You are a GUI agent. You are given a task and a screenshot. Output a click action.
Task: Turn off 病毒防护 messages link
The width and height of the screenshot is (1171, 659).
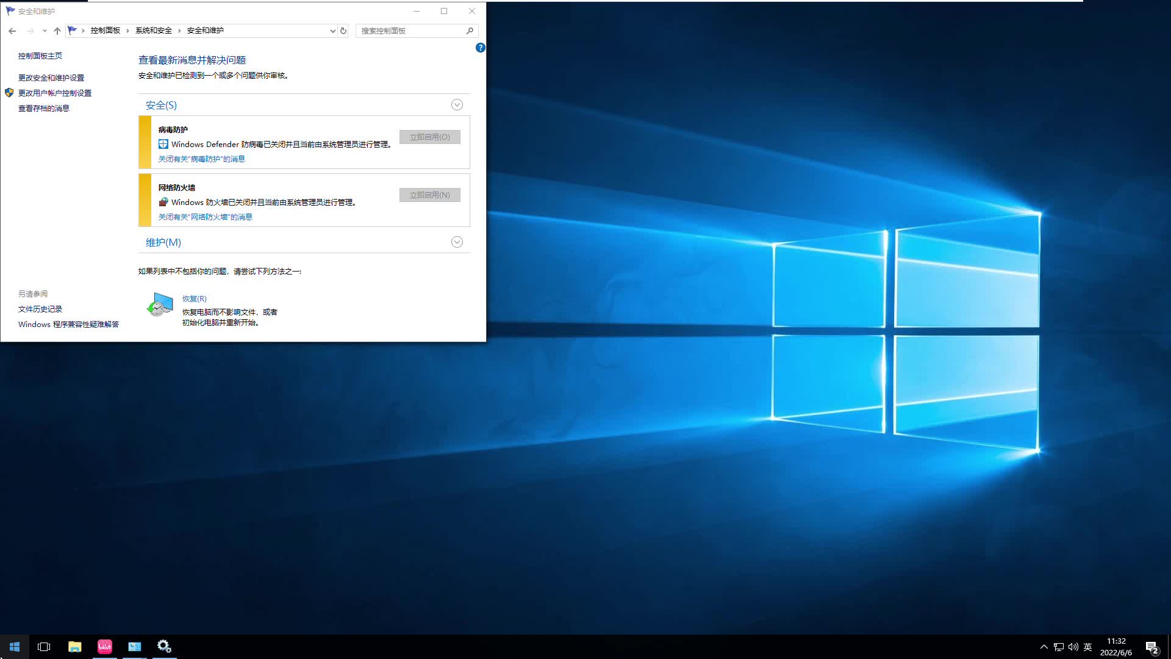(202, 159)
